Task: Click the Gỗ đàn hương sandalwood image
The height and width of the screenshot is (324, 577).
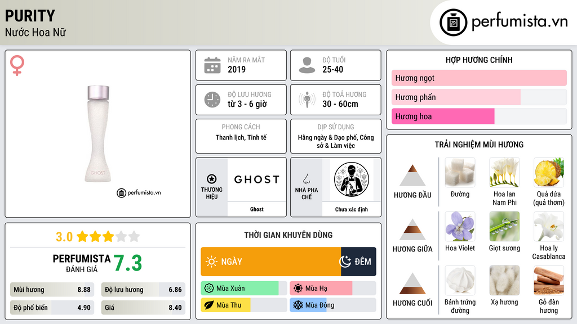Action: [549, 280]
